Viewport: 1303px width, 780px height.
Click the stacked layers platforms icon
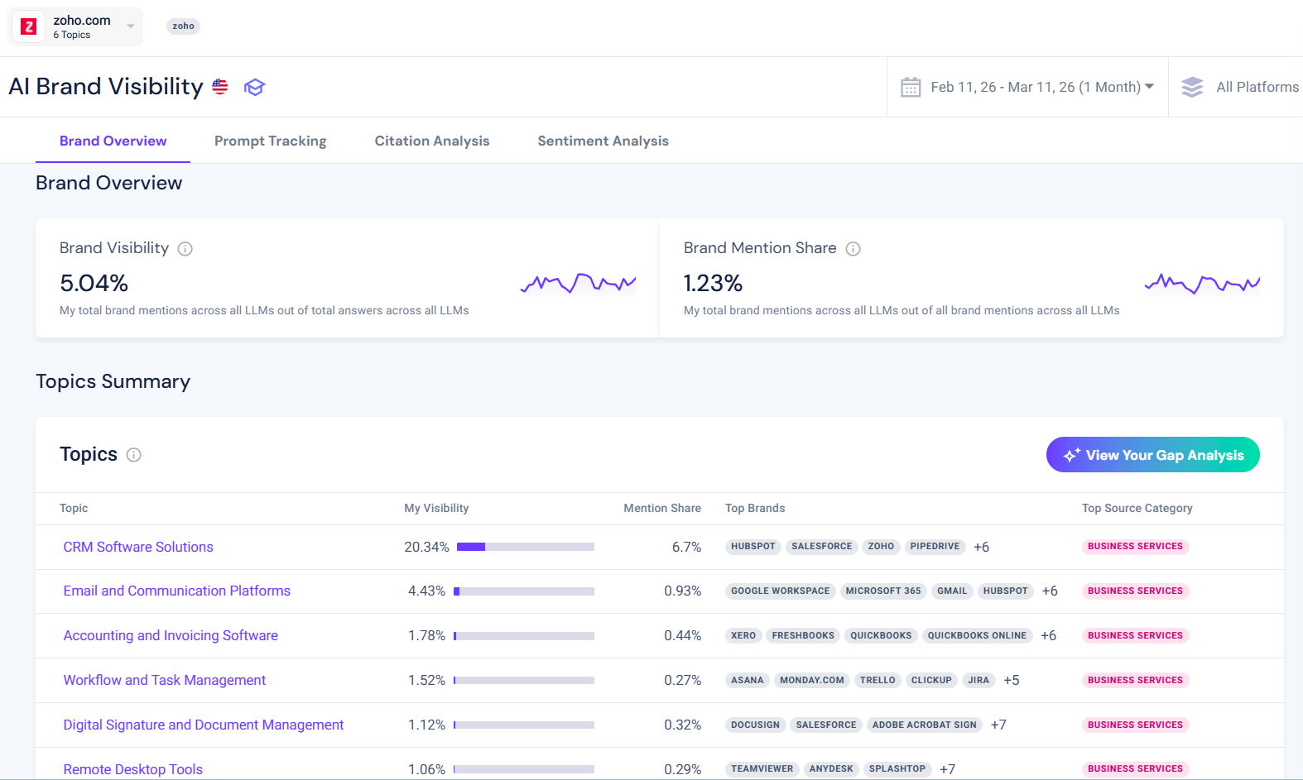pos(1192,87)
